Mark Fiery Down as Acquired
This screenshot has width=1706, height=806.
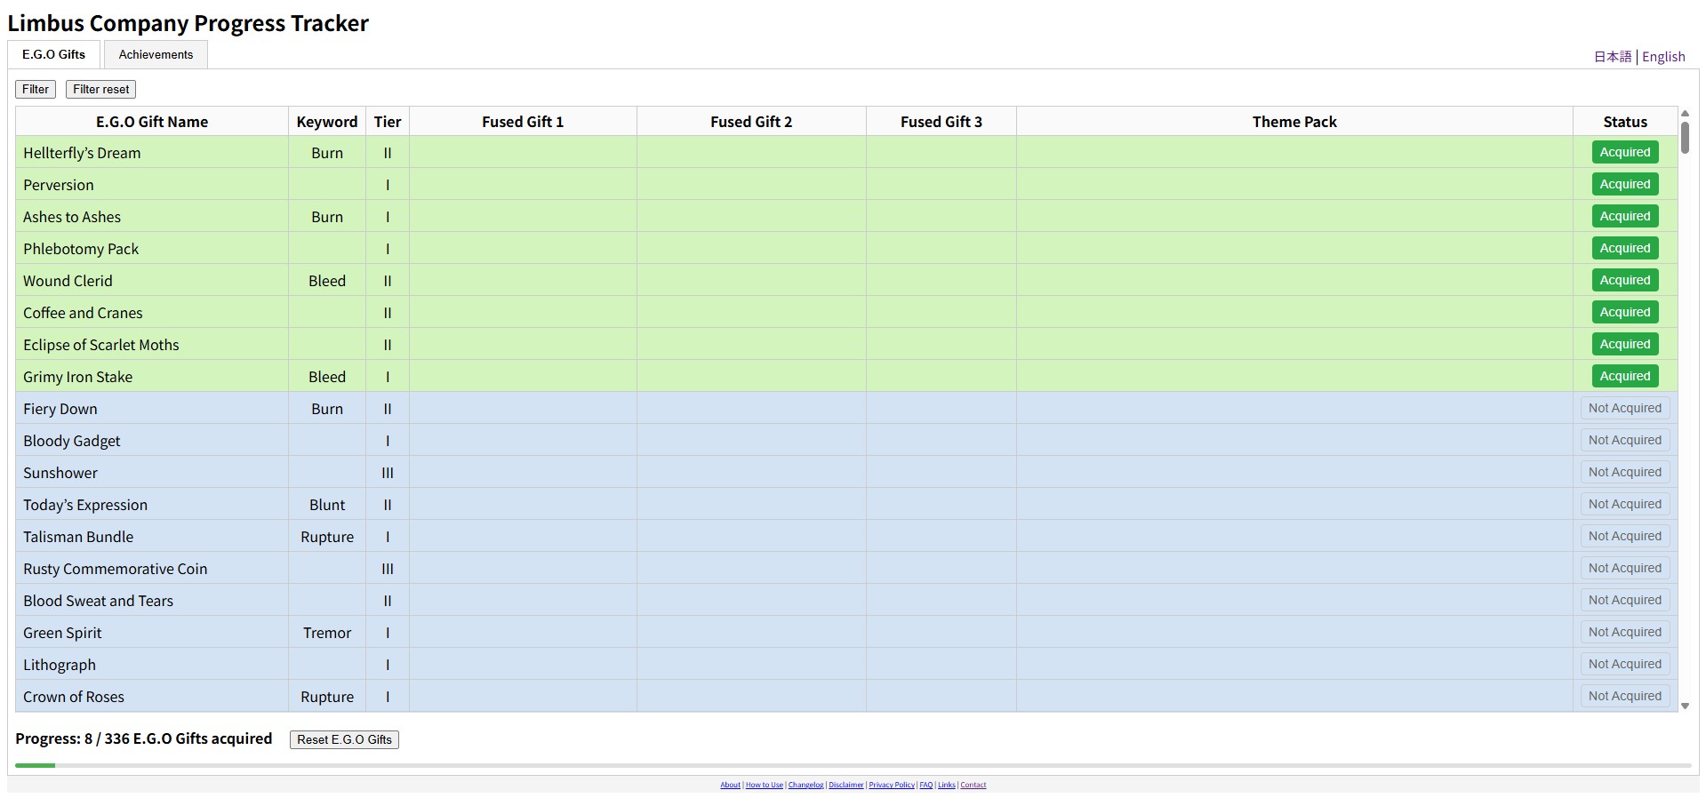pyautogui.click(x=1624, y=408)
